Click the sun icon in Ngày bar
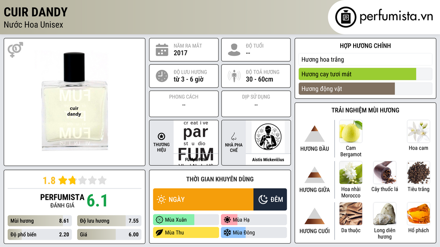Image resolution: width=440 pixels, height=247 pixels. pos(161,199)
